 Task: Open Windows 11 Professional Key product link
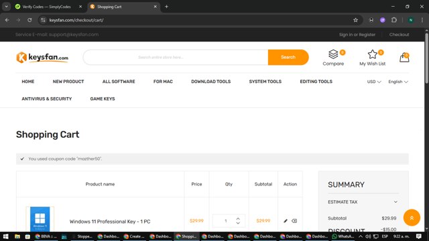click(110, 222)
